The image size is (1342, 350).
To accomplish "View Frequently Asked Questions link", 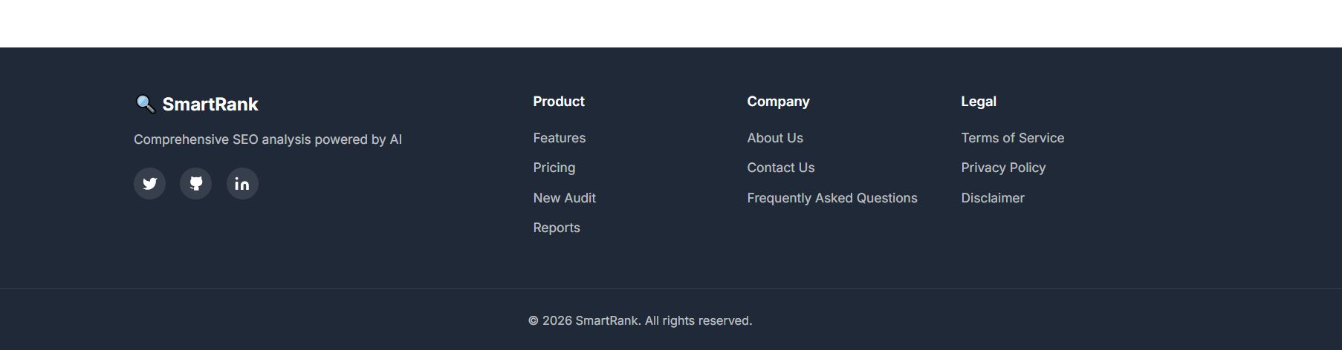I will (832, 198).
